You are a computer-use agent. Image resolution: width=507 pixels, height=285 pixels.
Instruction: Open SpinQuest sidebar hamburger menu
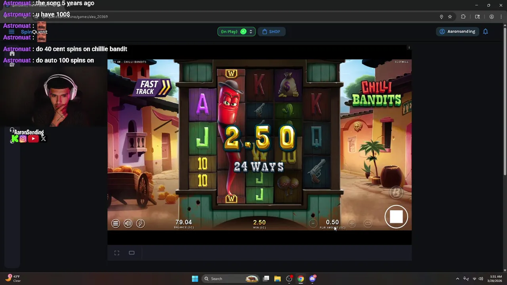[11, 32]
